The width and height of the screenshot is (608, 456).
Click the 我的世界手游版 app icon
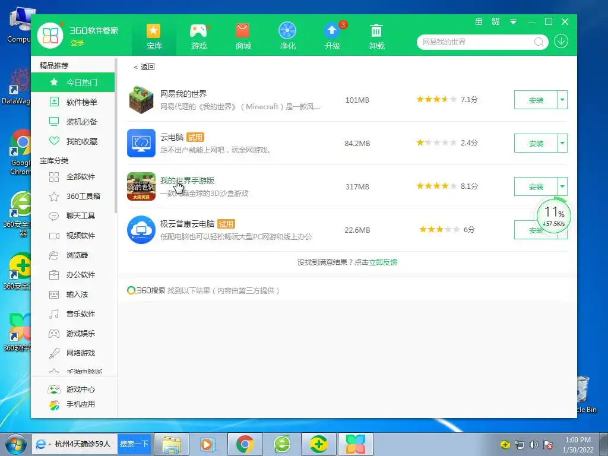pyautogui.click(x=141, y=186)
